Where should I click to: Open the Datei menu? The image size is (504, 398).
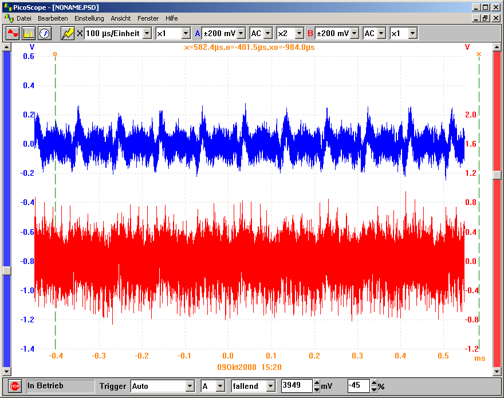(24, 18)
